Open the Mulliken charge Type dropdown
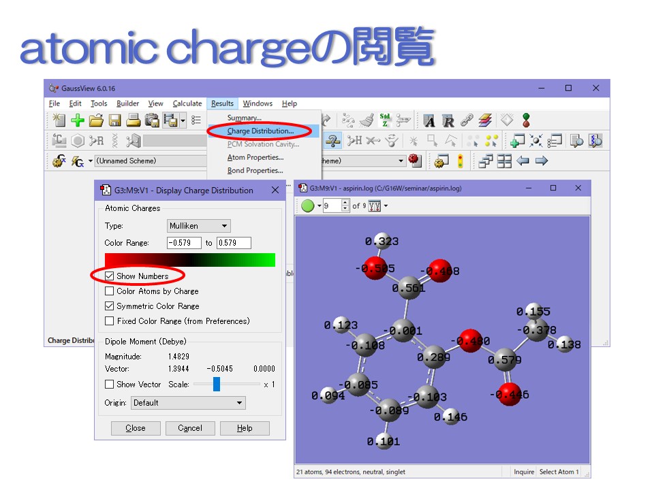This screenshot has width=654, height=490. [x=198, y=226]
